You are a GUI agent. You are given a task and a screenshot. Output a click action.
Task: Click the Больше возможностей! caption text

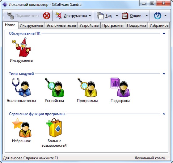(54, 143)
